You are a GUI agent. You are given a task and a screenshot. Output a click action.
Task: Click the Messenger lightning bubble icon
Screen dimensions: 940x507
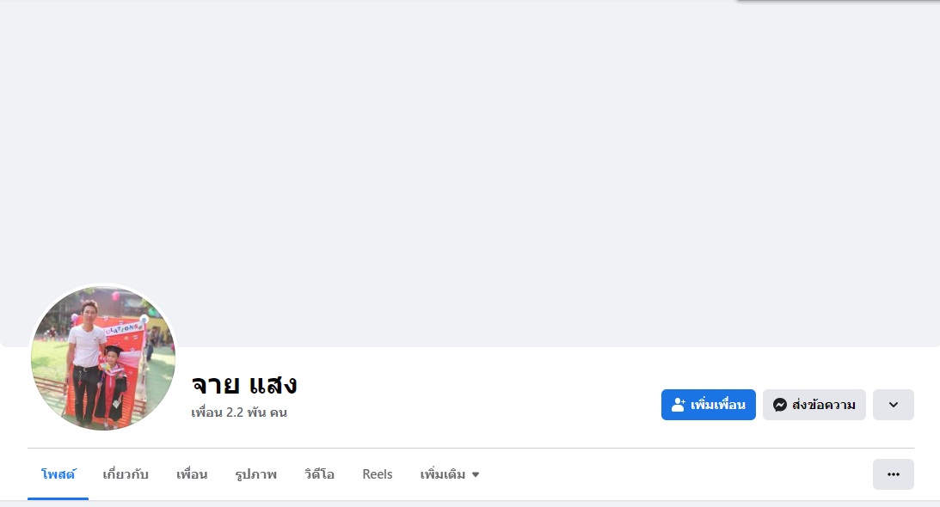coord(780,405)
